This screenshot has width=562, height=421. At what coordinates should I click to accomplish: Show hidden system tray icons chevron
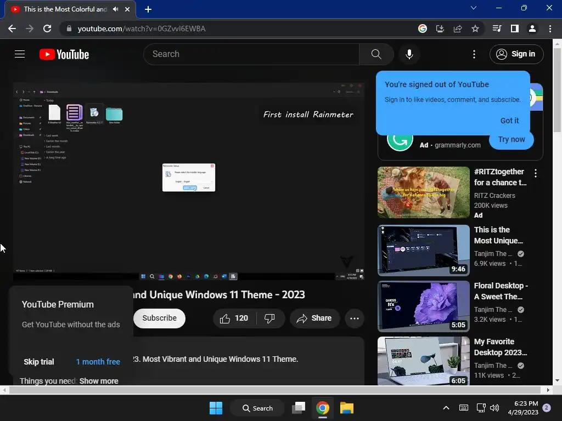tap(446, 408)
